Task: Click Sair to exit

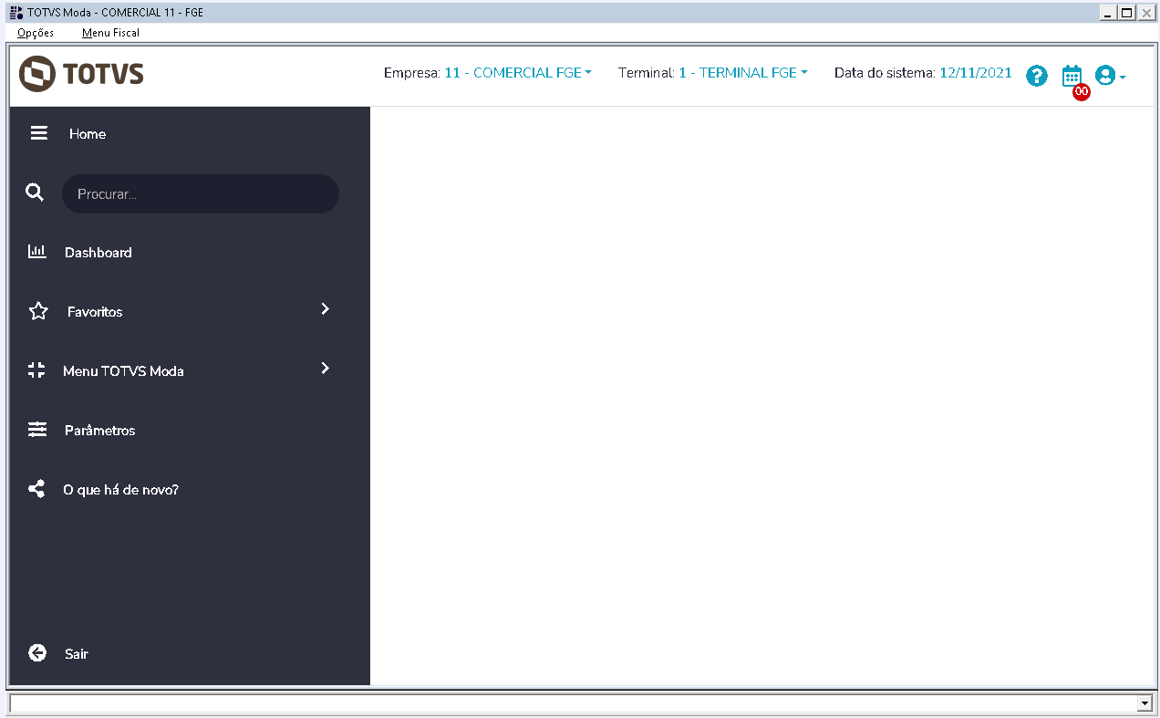Action: tap(77, 654)
